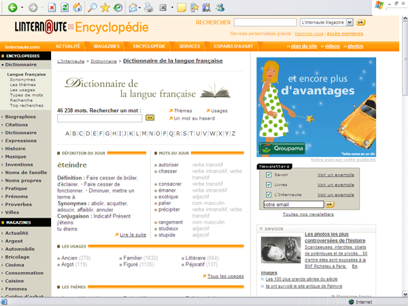Click the browser Forward arrow button
The image size is (408, 306).
point(33,7)
